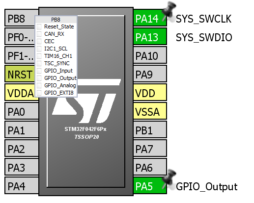
Task: Select the VSSA pin
Action: click(150, 111)
